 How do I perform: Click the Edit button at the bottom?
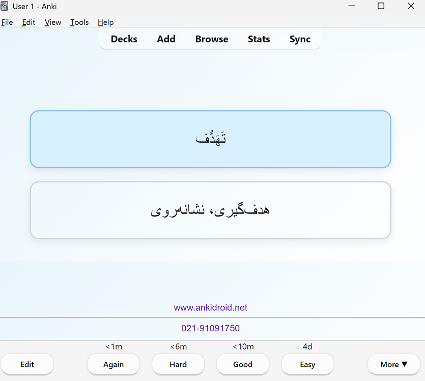pos(27,364)
